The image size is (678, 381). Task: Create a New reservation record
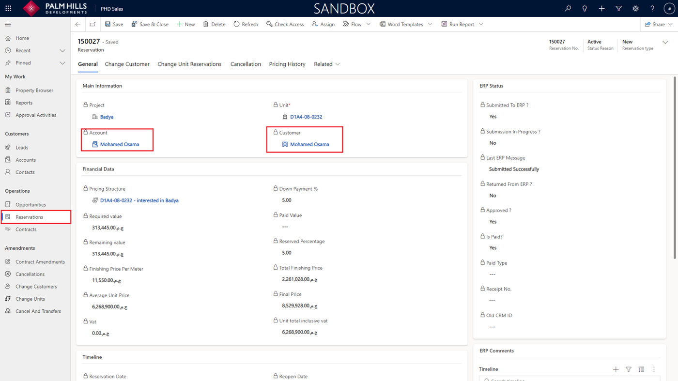tap(185, 24)
